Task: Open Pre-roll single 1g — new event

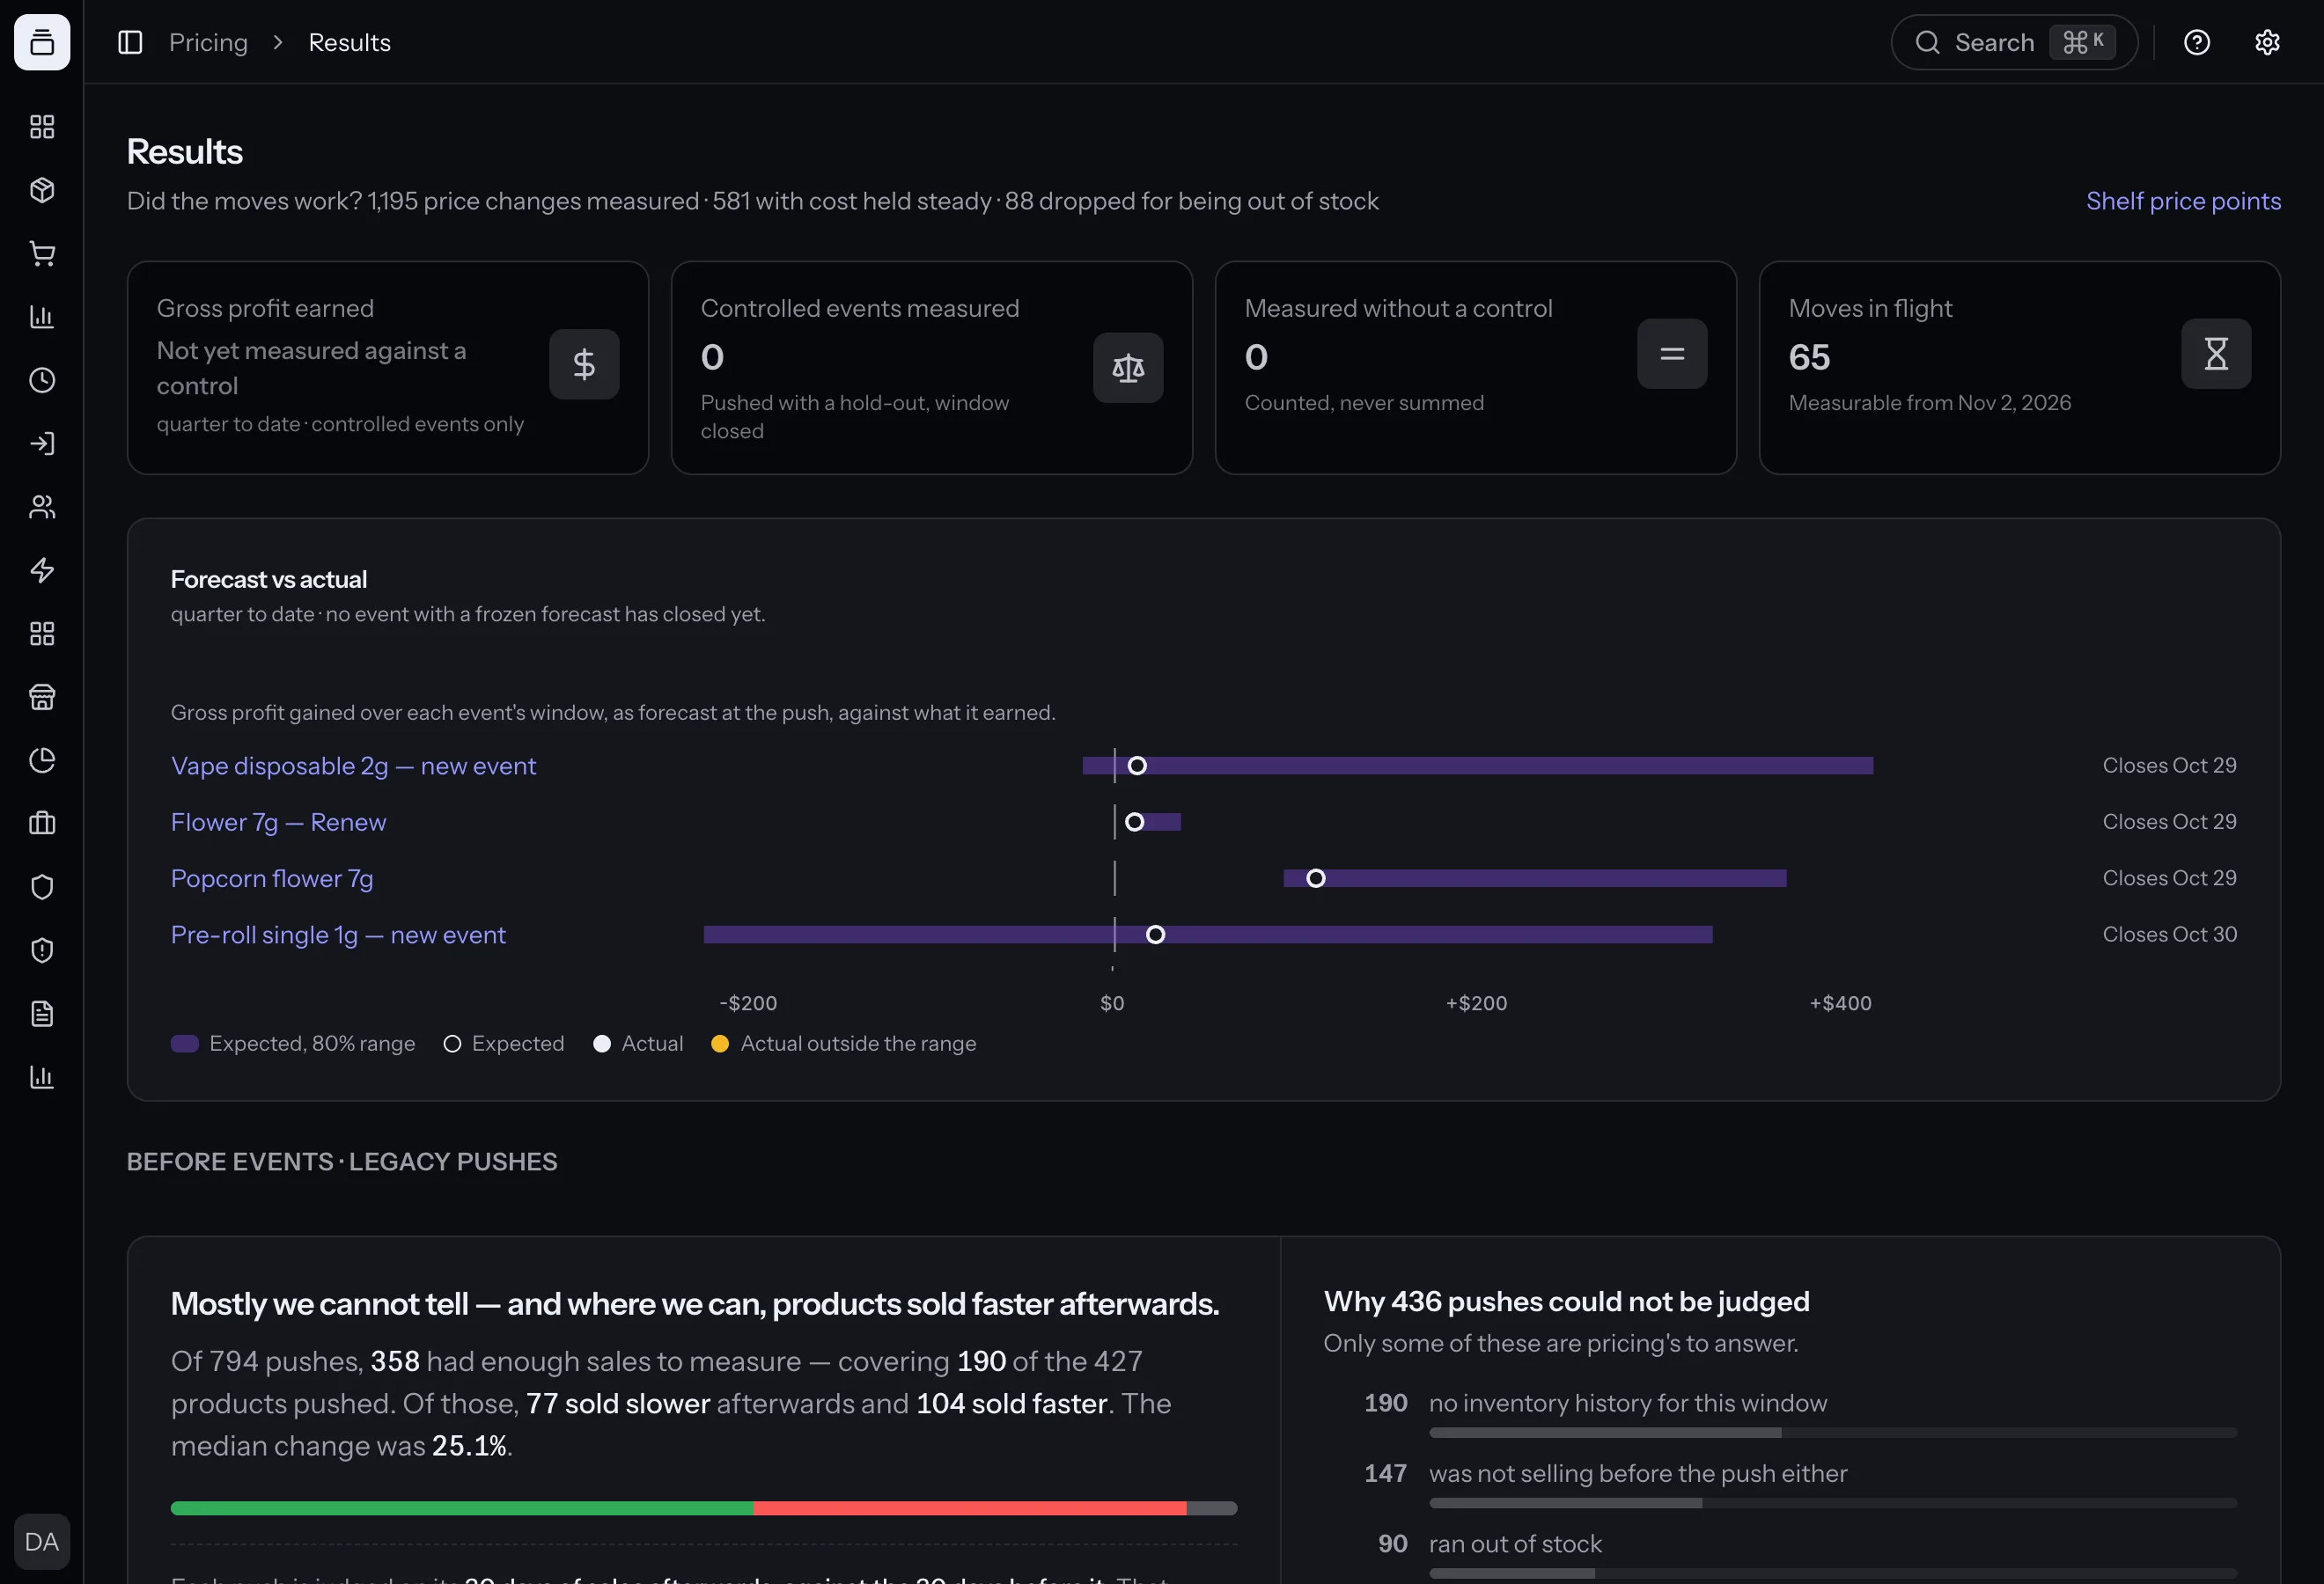Action: click(x=338, y=935)
